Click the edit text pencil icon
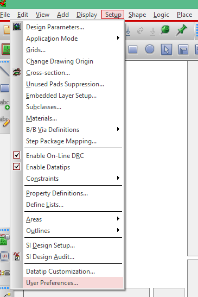This screenshot has height=297, width=198. [x=5, y=121]
